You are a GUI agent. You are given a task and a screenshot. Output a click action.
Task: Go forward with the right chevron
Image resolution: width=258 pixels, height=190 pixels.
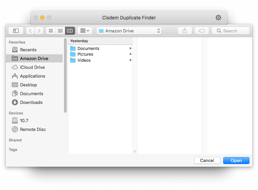click(39, 31)
